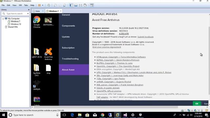Open the Edit menu
210x118 pixels.
pyautogui.click(x=9, y=5)
